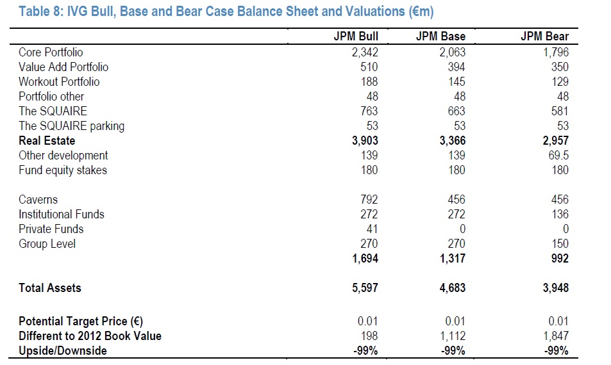Click the Fund equity stakes label

[63, 170]
